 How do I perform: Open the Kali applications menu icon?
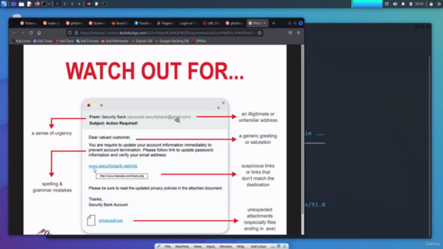pos(3,3)
